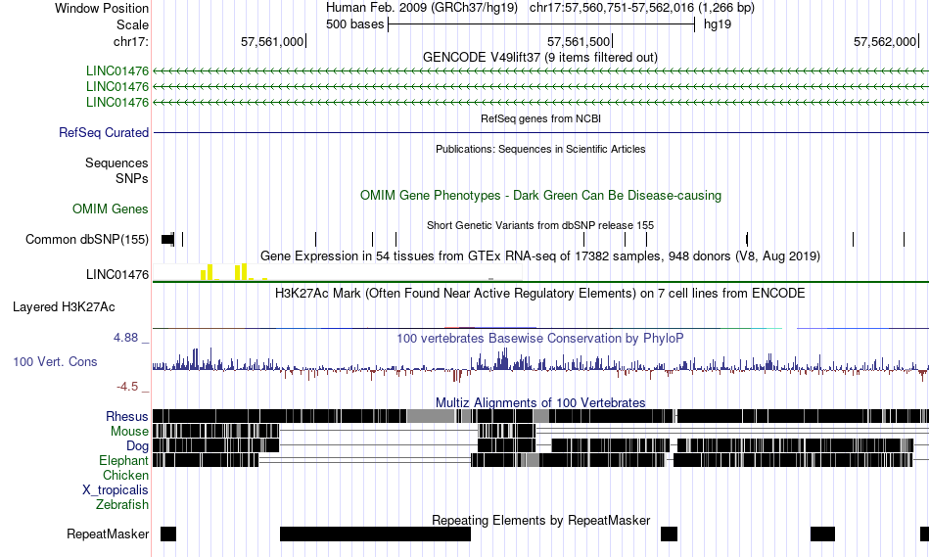The image size is (930, 557).
Task: Open the H3K27Ac Mark track title
Action: [x=540, y=293]
